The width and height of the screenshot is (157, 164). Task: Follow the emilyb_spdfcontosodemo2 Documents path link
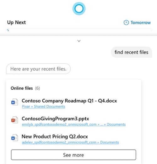point(74,124)
